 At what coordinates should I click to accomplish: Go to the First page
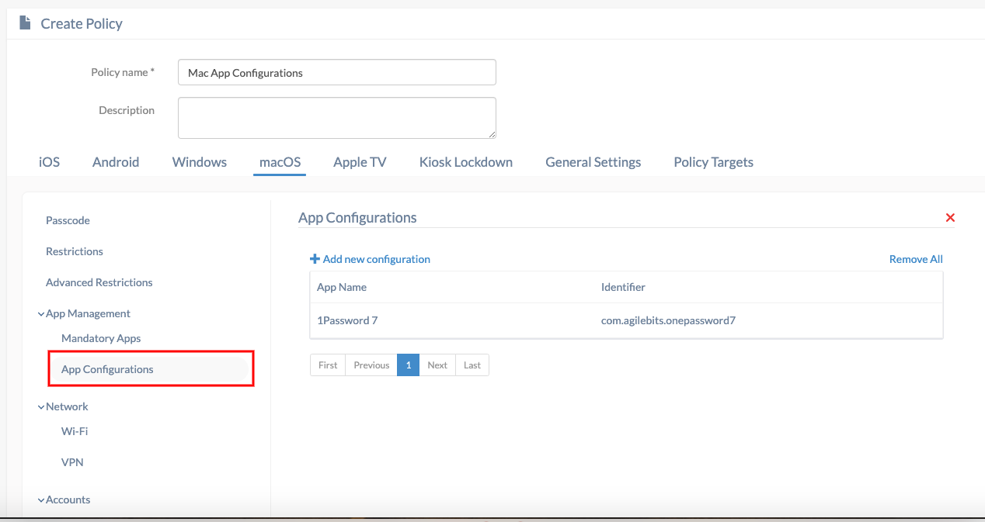328,365
